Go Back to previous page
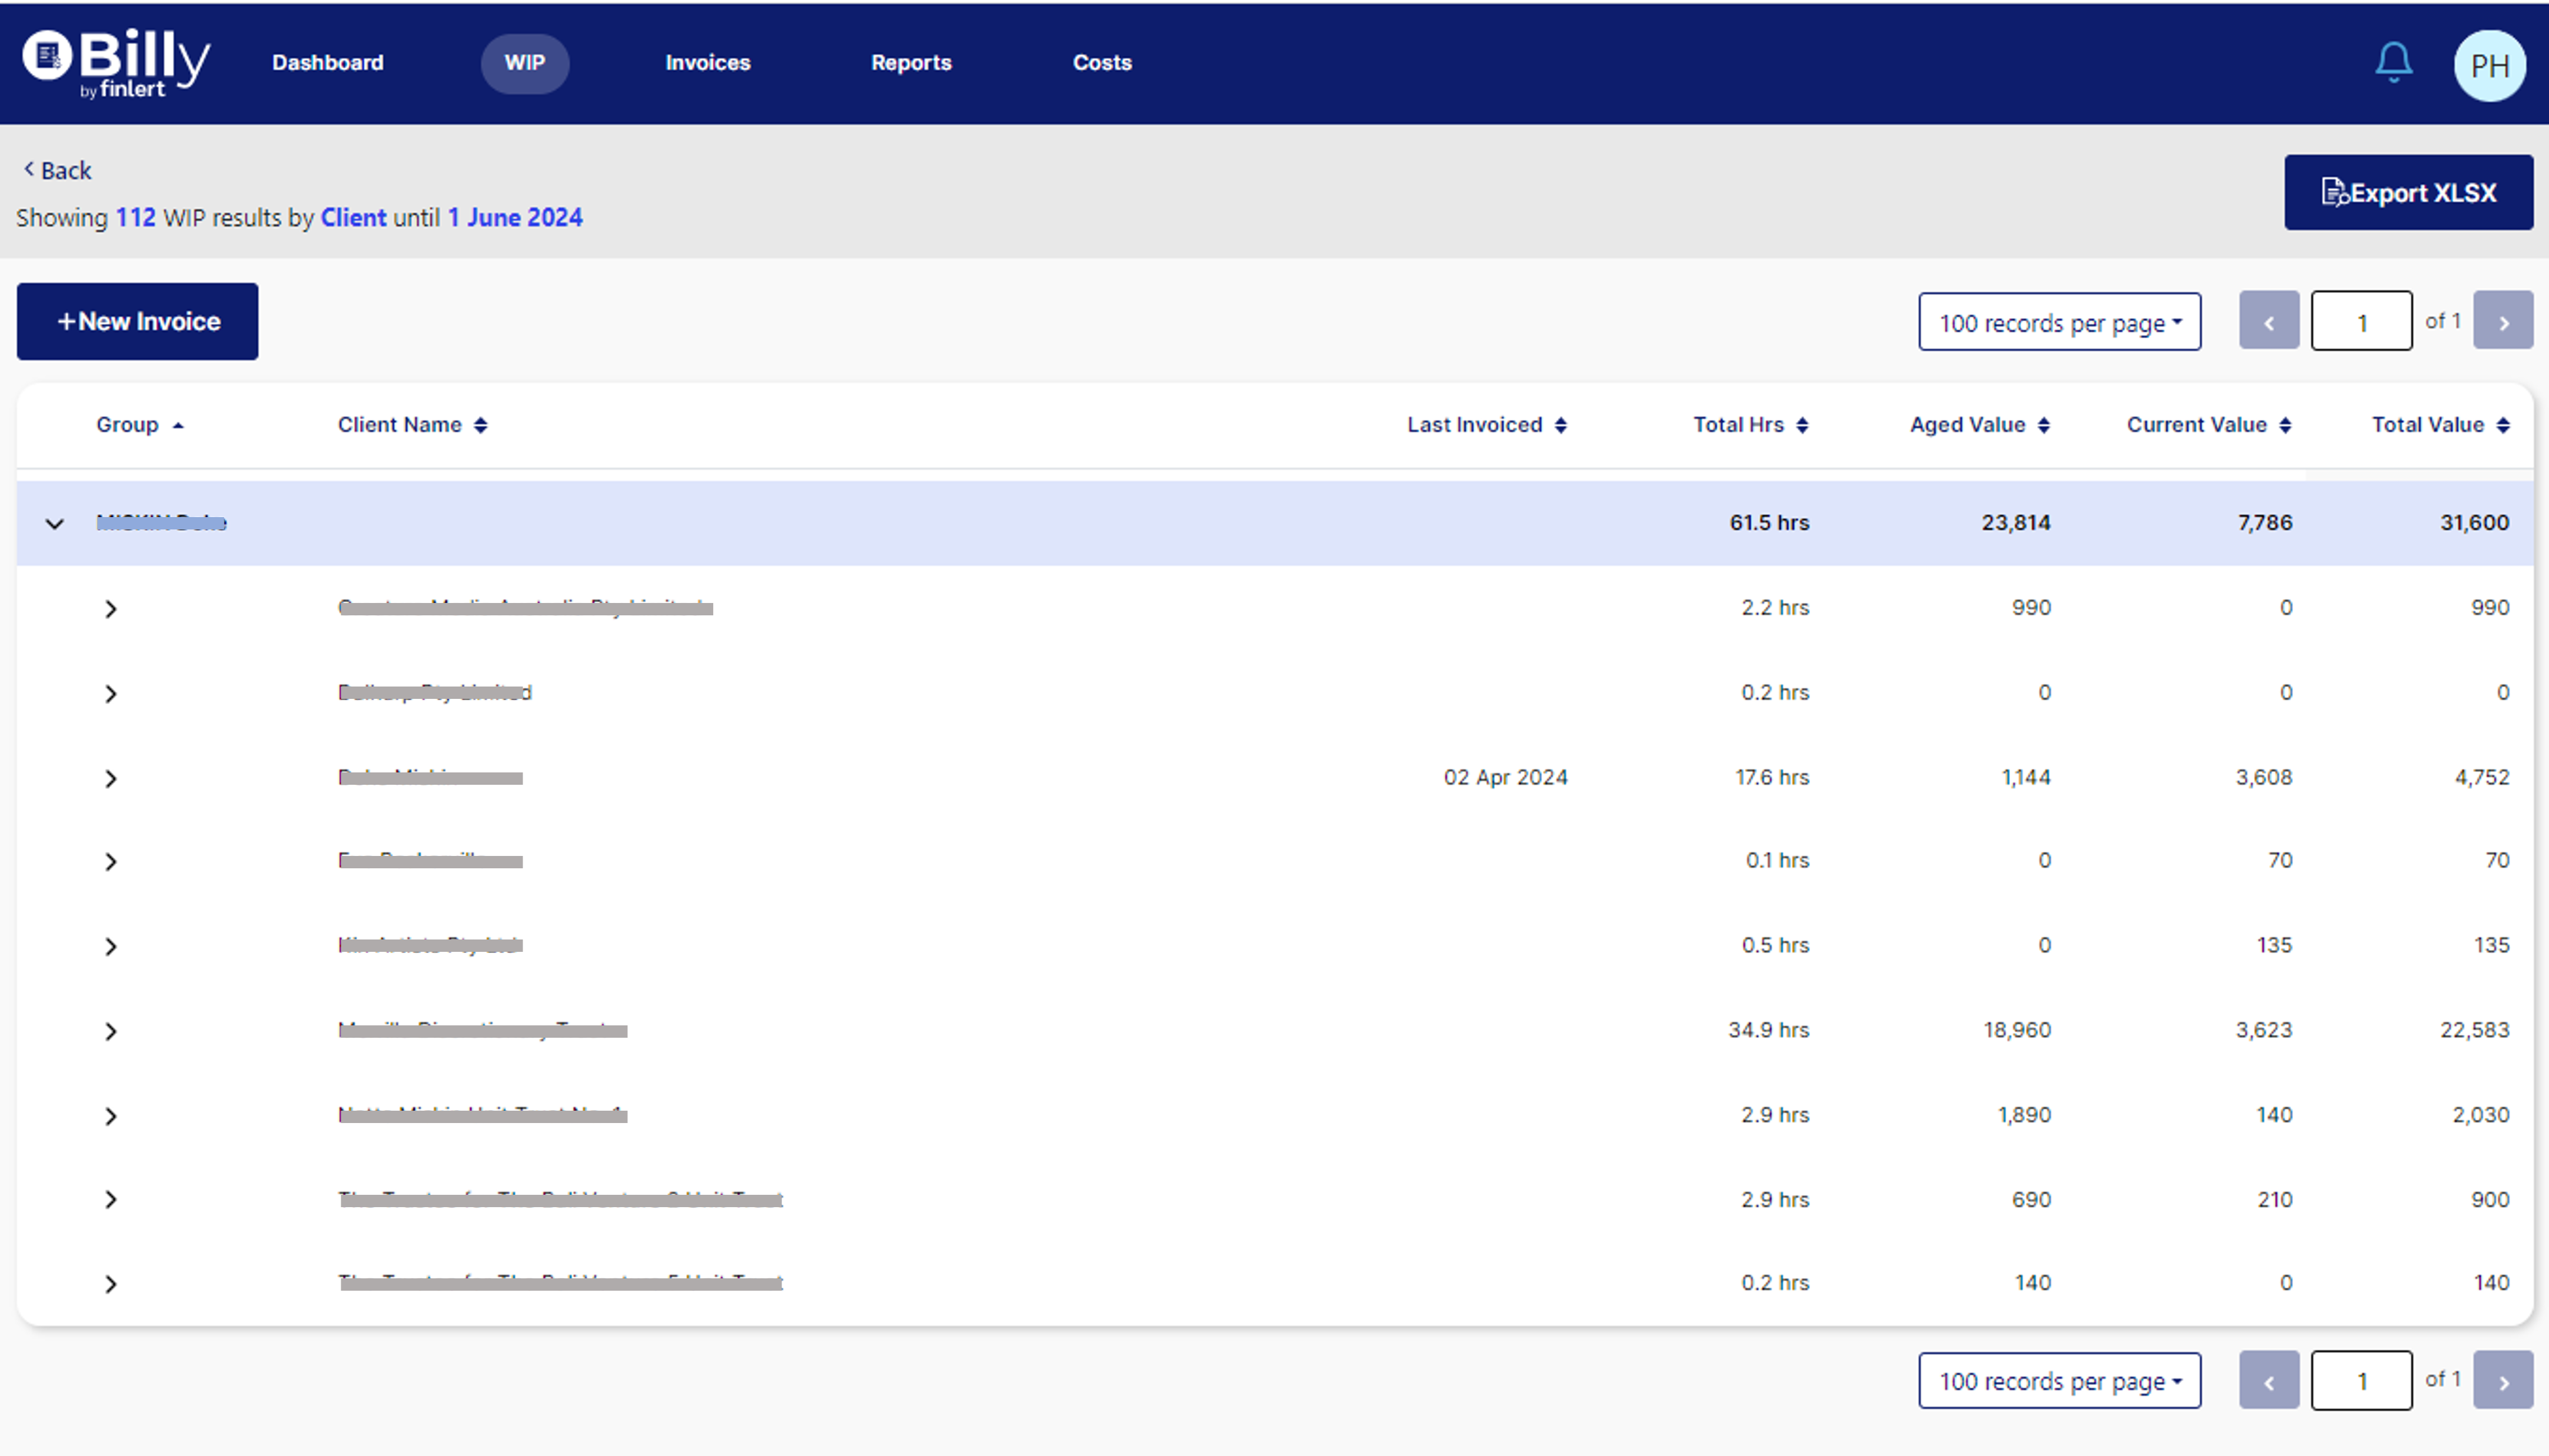 pyautogui.click(x=58, y=171)
